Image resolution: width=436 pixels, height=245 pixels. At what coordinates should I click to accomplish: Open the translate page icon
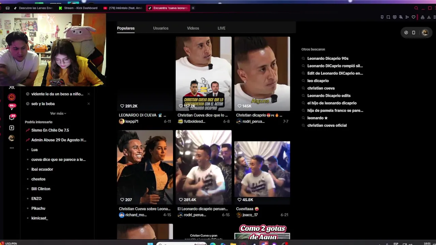(401, 17)
